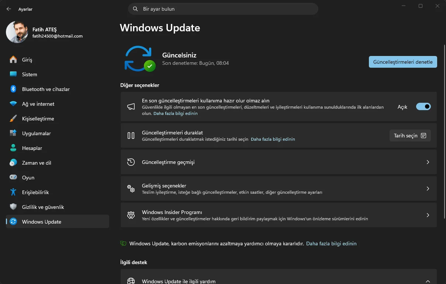Click the history clock icon of Güncelleştirme geçmişi
446x284 pixels.
click(131, 162)
